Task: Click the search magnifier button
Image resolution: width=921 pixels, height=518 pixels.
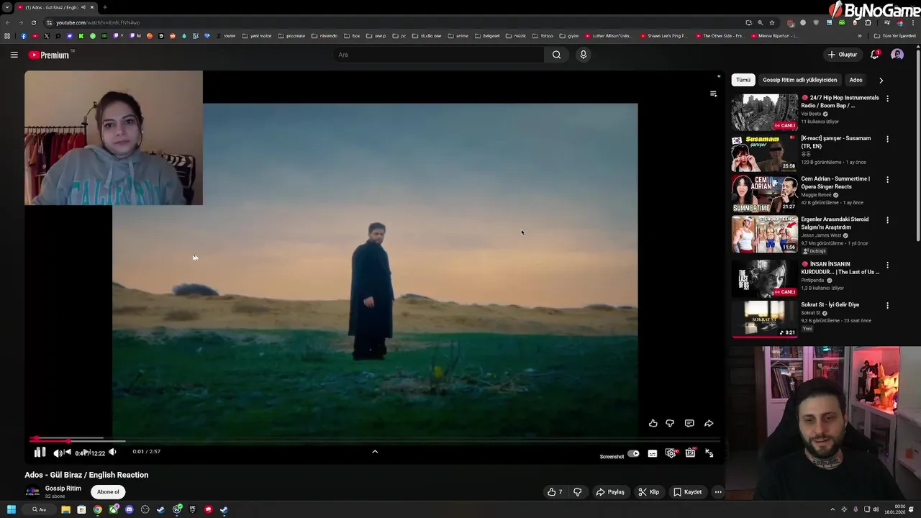Action: (556, 55)
